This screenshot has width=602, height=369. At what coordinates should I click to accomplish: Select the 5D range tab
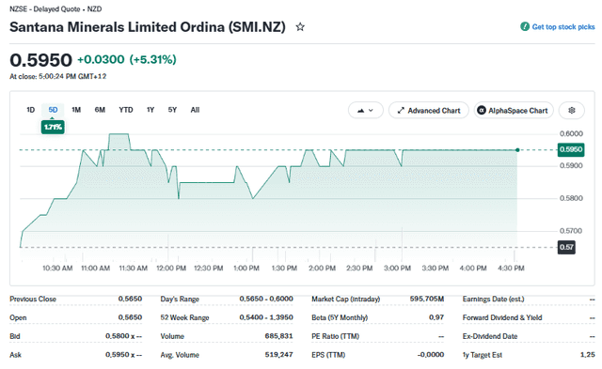click(53, 110)
